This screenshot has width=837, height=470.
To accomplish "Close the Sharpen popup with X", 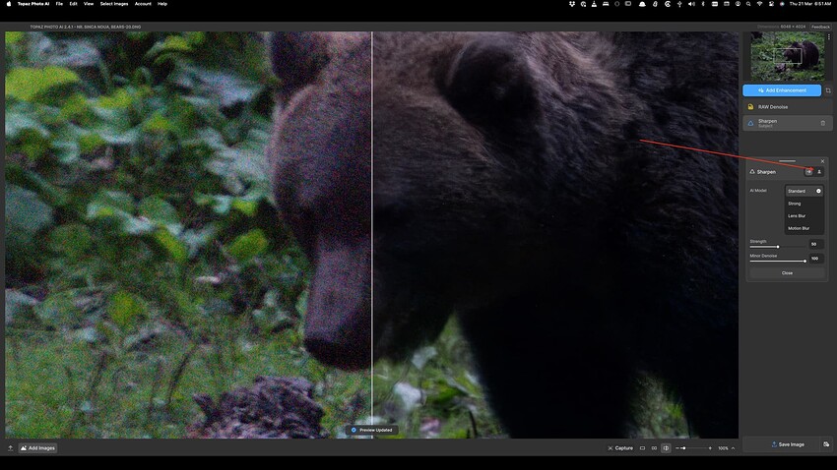I will [822, 161].
